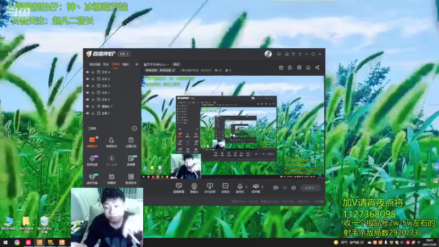Image resolution: width=439 pixels, height=247 pixels.
Task: Open the 弹幕秀 tool
Action: pyautogui.click(x=111, y=179)
